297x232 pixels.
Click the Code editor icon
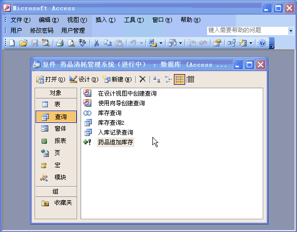click(x=191, y=43)
